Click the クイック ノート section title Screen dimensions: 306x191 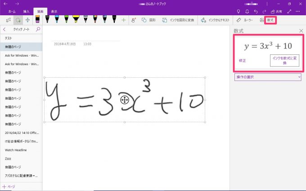pos(21,29)
